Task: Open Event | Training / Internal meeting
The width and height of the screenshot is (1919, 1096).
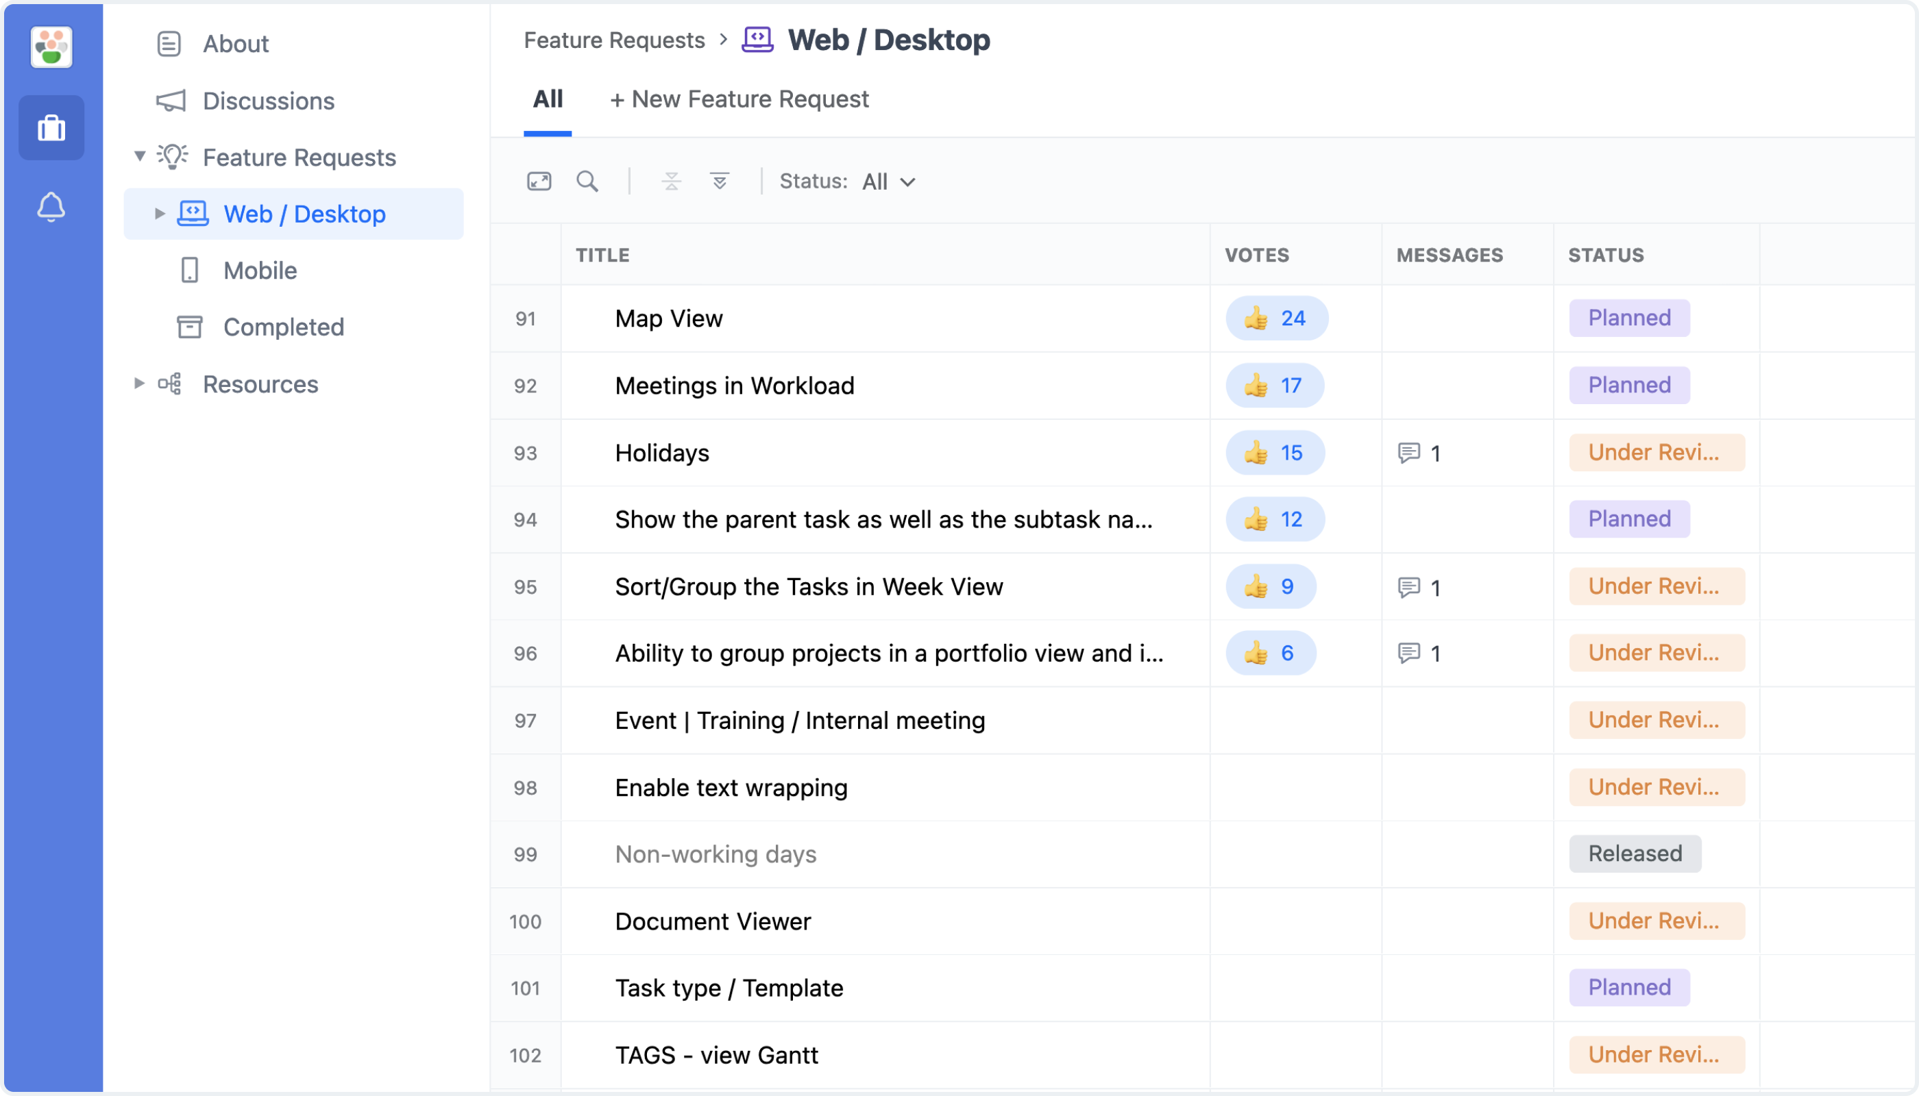Action: coord(800,721)
